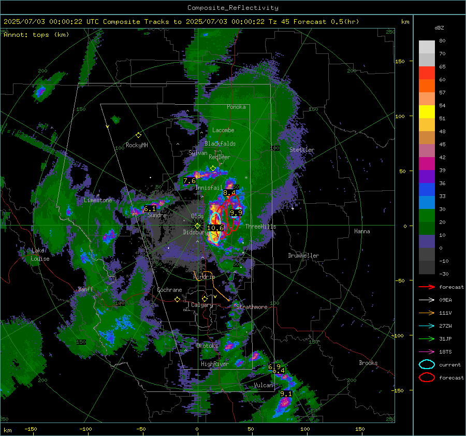Click the 6.1 storm top label near Sundre
Screen dimensions: 466x436
click(150, 209)
